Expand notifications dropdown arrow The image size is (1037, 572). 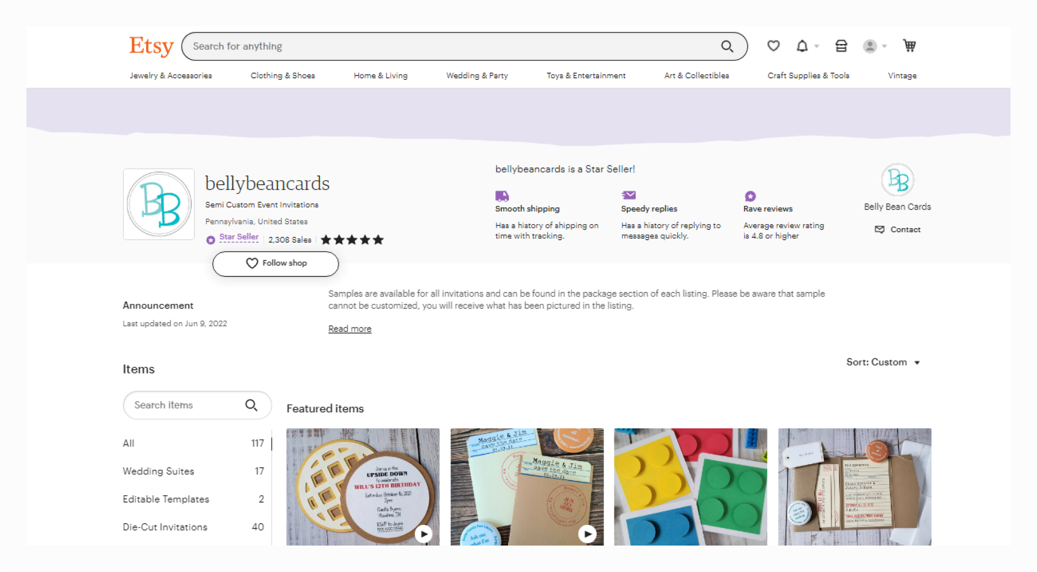coord(817,46)
